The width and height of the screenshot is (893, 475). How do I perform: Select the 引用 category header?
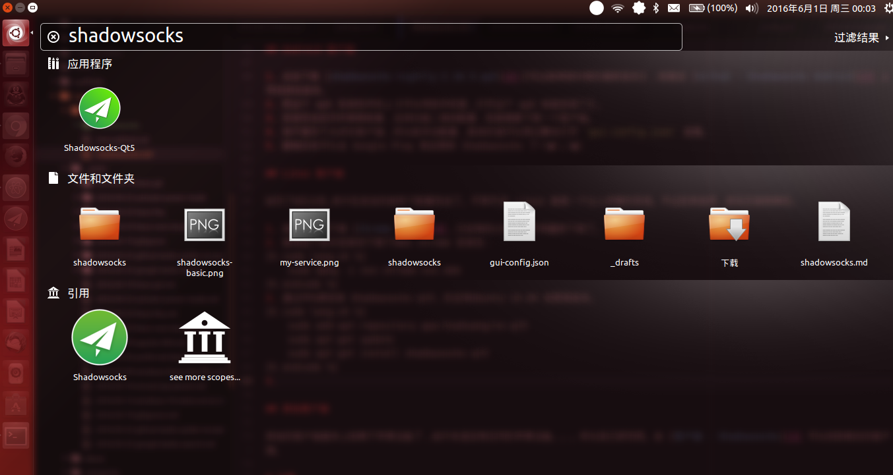click(x=69, y=293)
